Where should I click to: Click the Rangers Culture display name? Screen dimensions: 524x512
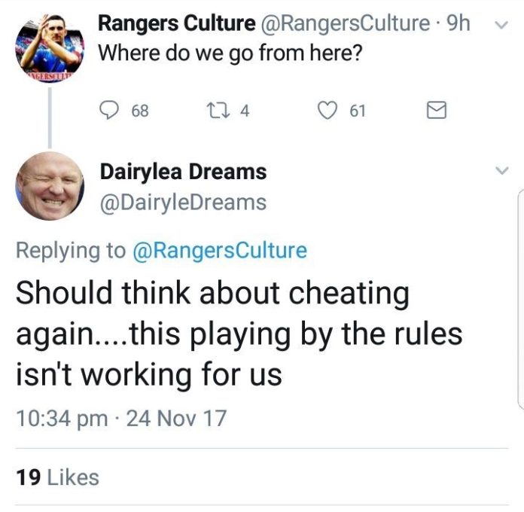click(177, 23)
